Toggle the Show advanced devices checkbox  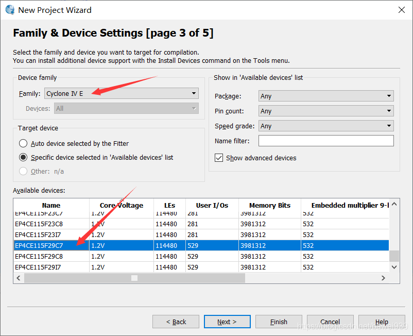219,158
